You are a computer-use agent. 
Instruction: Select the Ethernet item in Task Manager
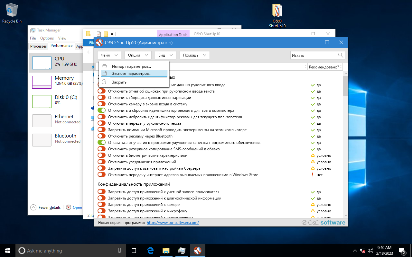coord(56,120)
